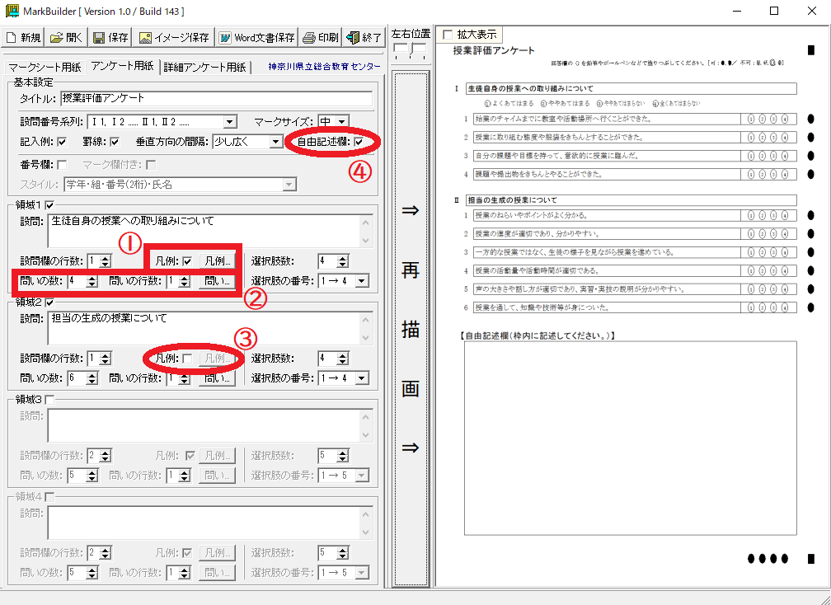Open a file with 開く
The image size is (831, 605).
pos(66,38)
